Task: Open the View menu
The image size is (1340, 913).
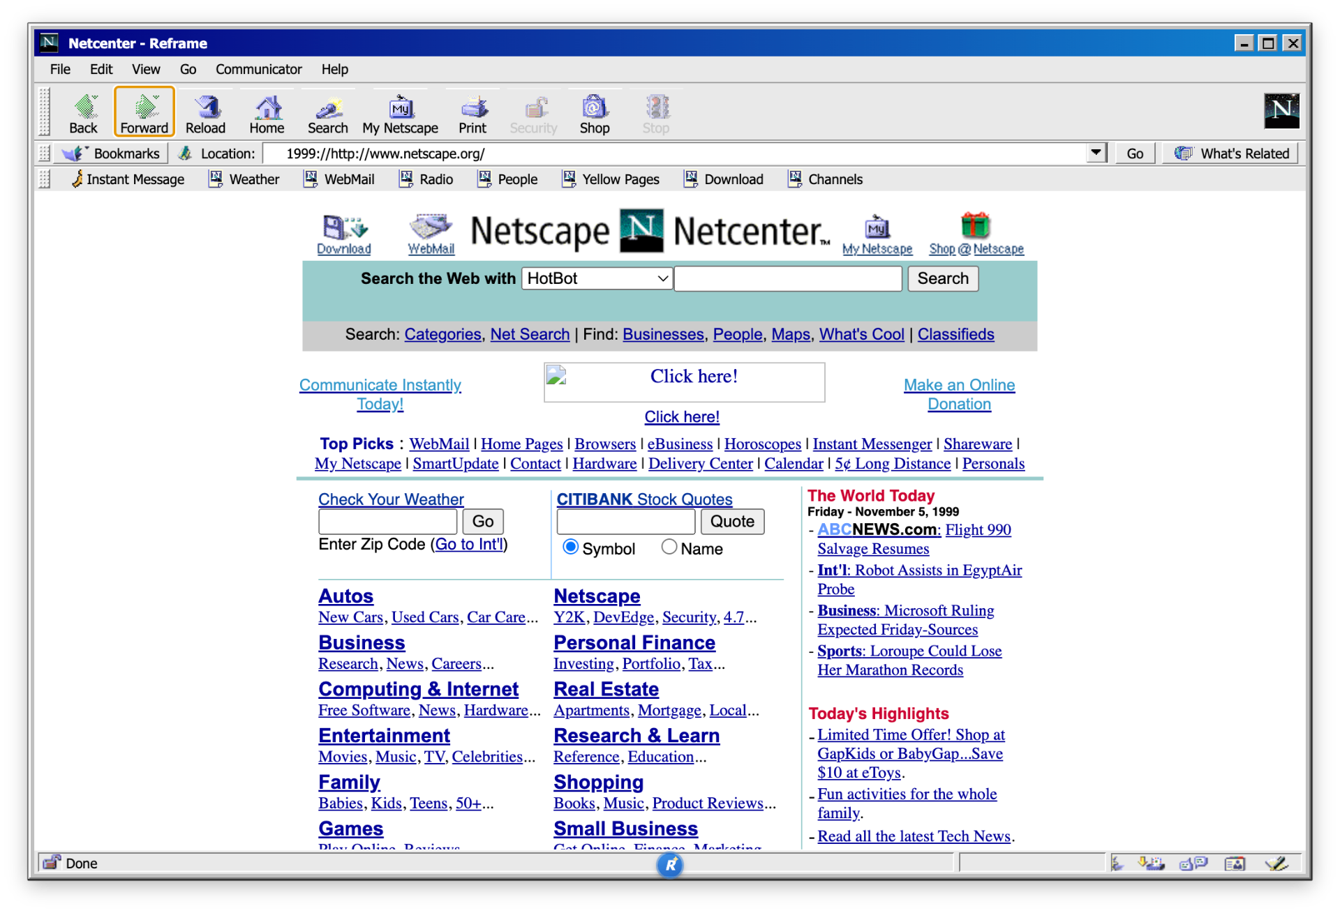Action: [146, 69]
